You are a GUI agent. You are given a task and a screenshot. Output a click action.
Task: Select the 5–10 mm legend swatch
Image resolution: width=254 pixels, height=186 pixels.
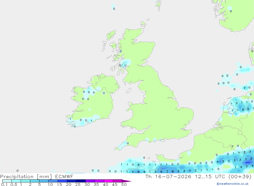[44, 181]
